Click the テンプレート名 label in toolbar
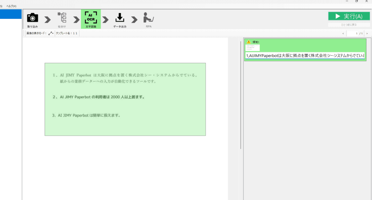Image resolution: width=372 pixels, height=200 pixels. 66,33
